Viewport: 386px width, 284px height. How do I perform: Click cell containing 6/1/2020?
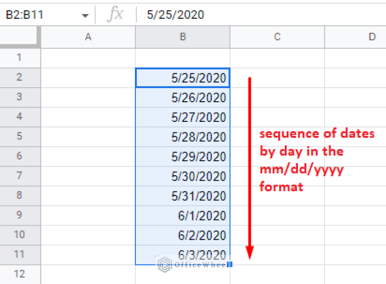[183, 216]
